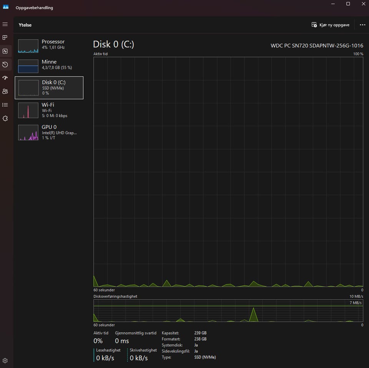Click the large 'Aktiv tid' graph
Image resolution: width=369 pixels, height=368 pixels.
click(228, 172)
